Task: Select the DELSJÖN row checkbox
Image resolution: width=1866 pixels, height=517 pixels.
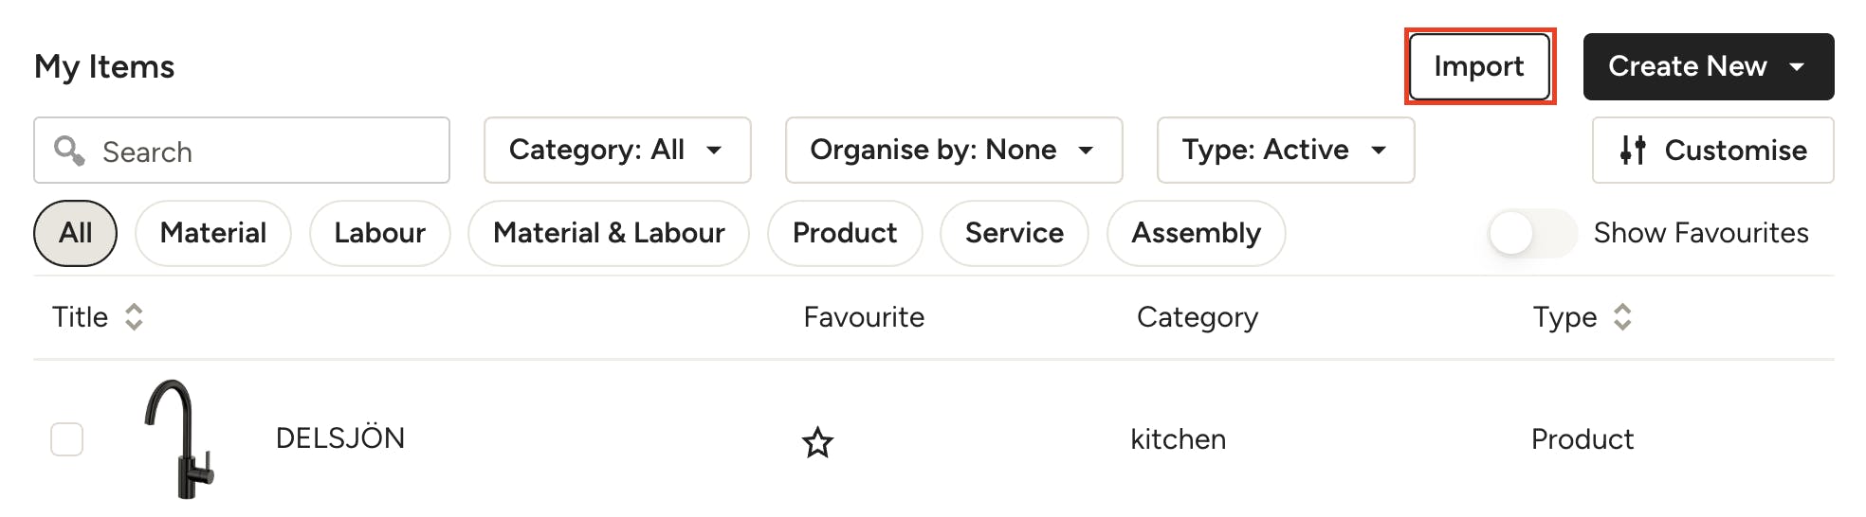Action: point(67,439)
